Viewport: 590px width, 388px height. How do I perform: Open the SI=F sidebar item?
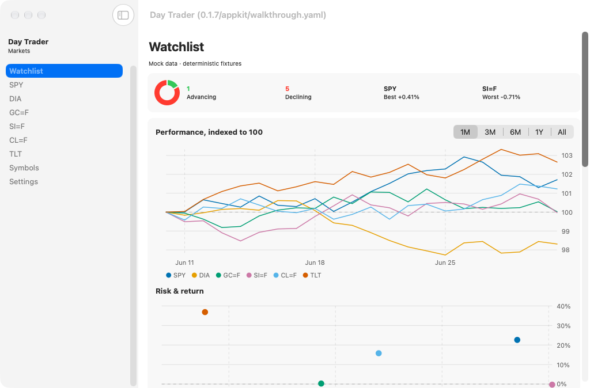point(64,126)
